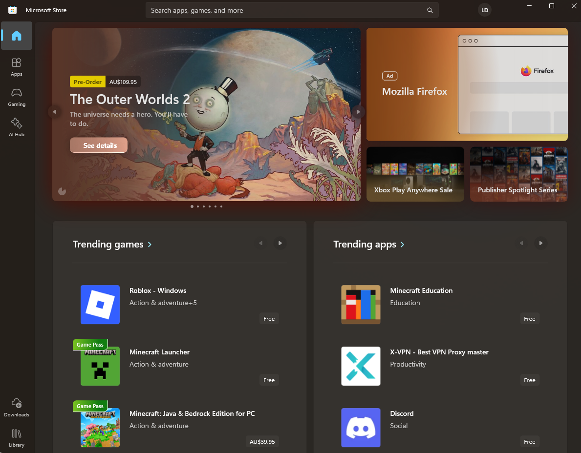Go to the Gaming section
Viewport: 581px width, 453px height.
coord(17,97)
